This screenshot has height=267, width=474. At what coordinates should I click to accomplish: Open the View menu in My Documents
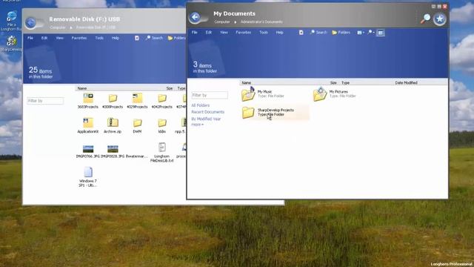(x=224, y=33)
